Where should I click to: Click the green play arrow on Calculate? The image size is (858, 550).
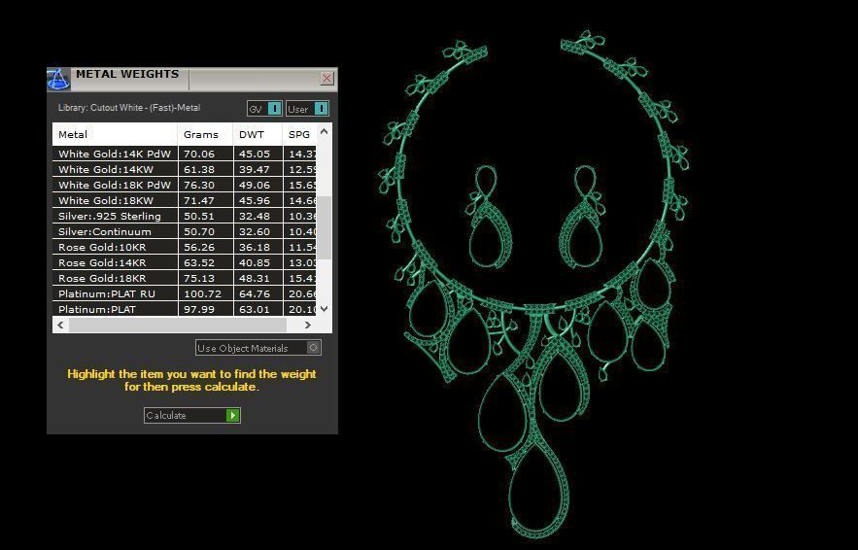[233, 415]
